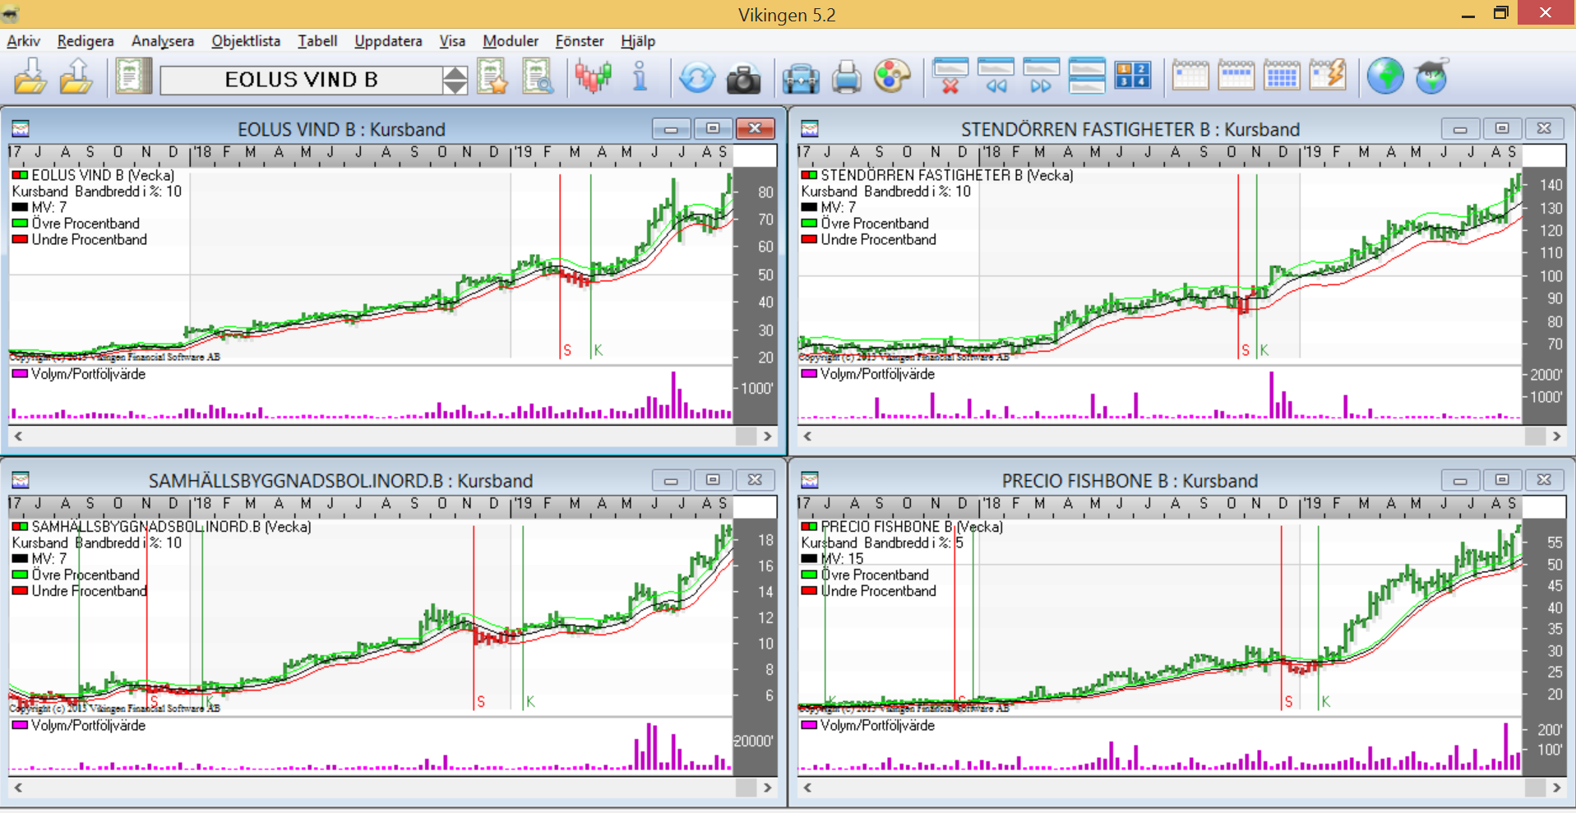Open the Hjälp menu
Screen dimensions: 1576x813
coord(638,41)
